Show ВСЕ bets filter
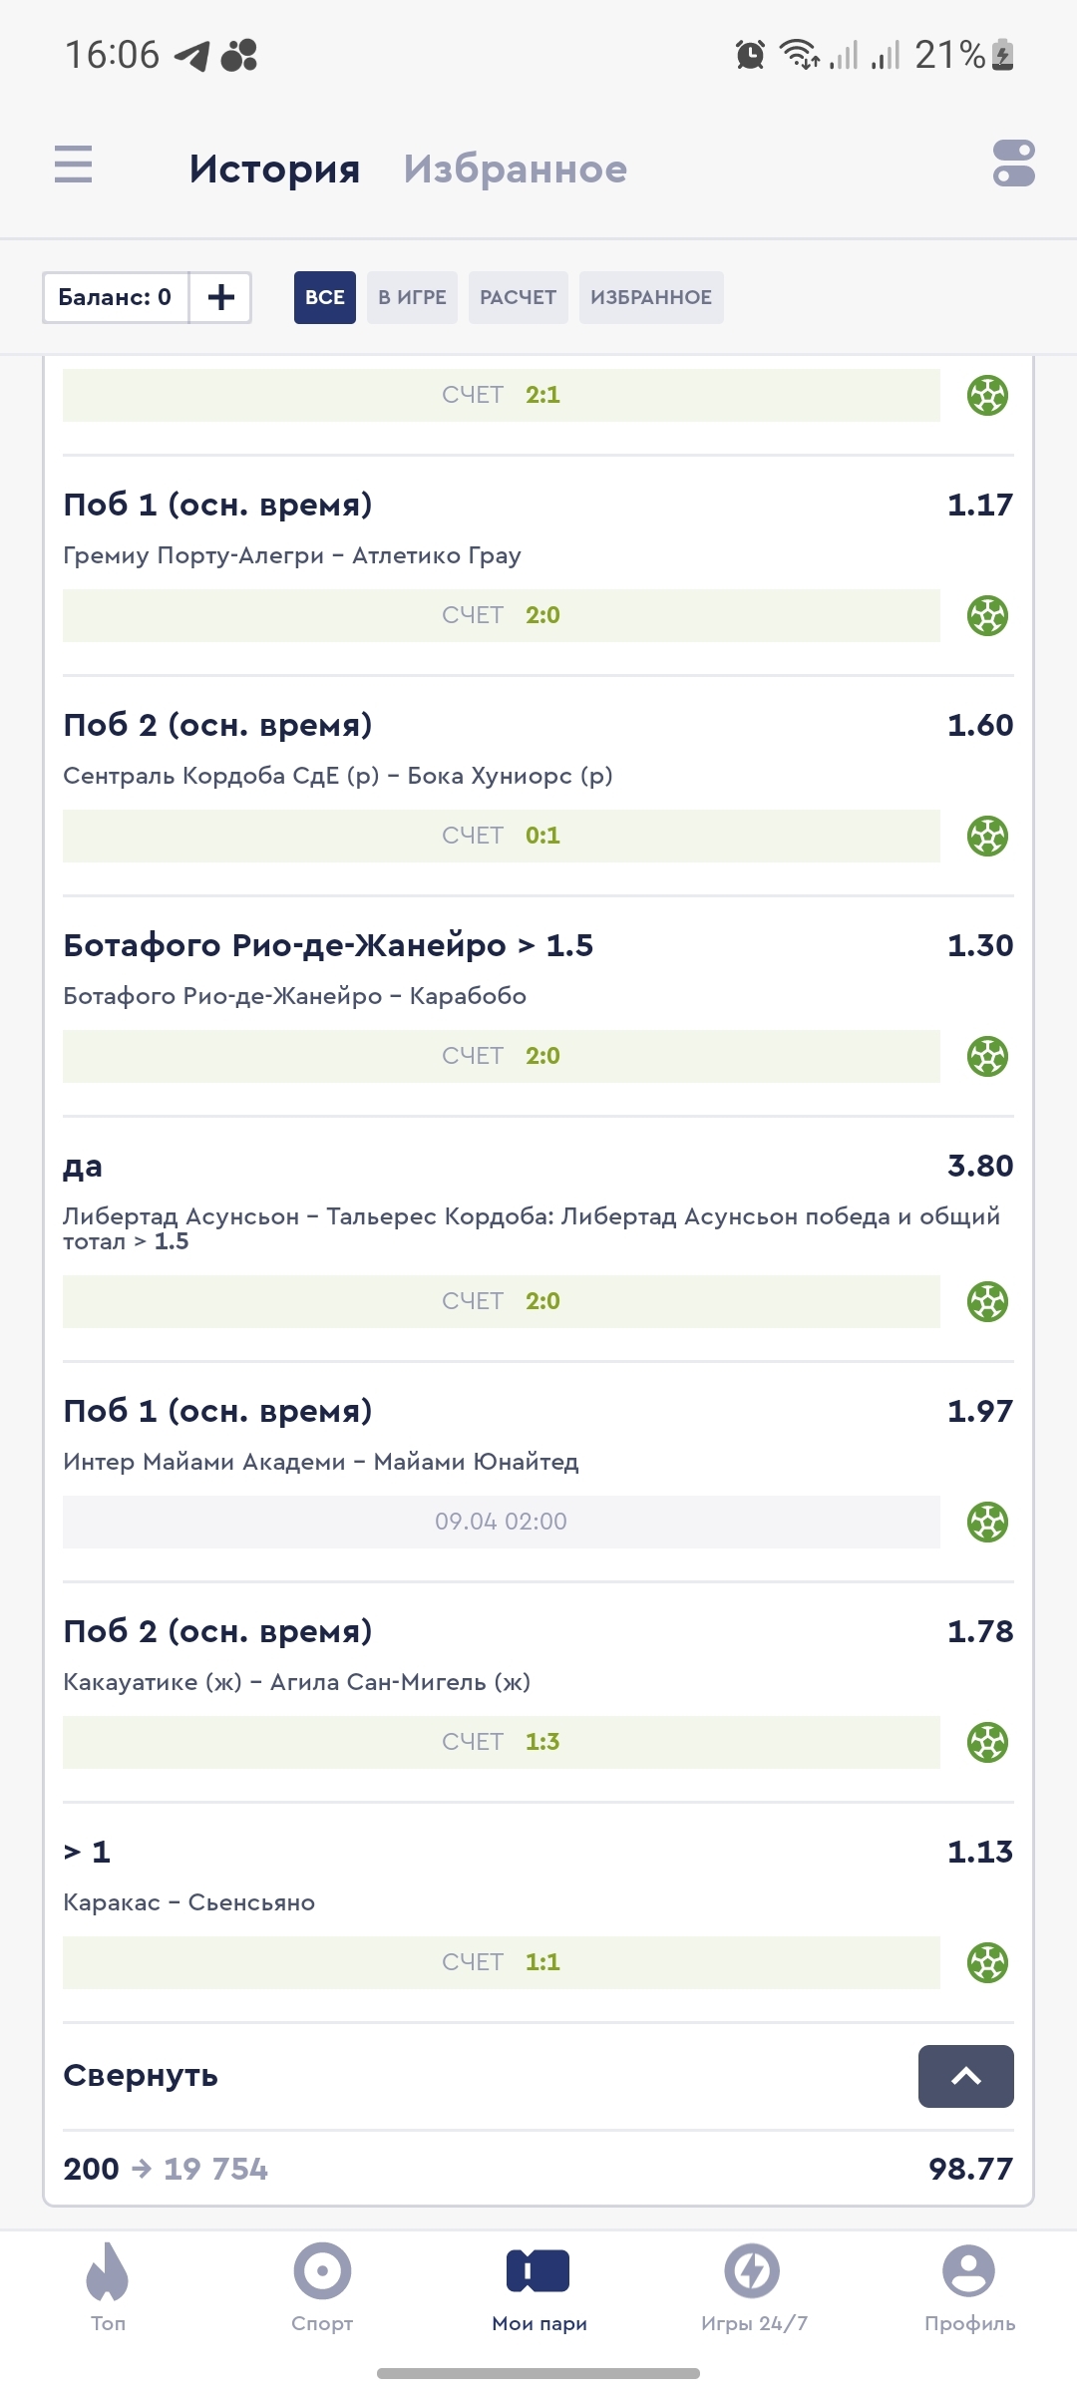 point(324,297)
